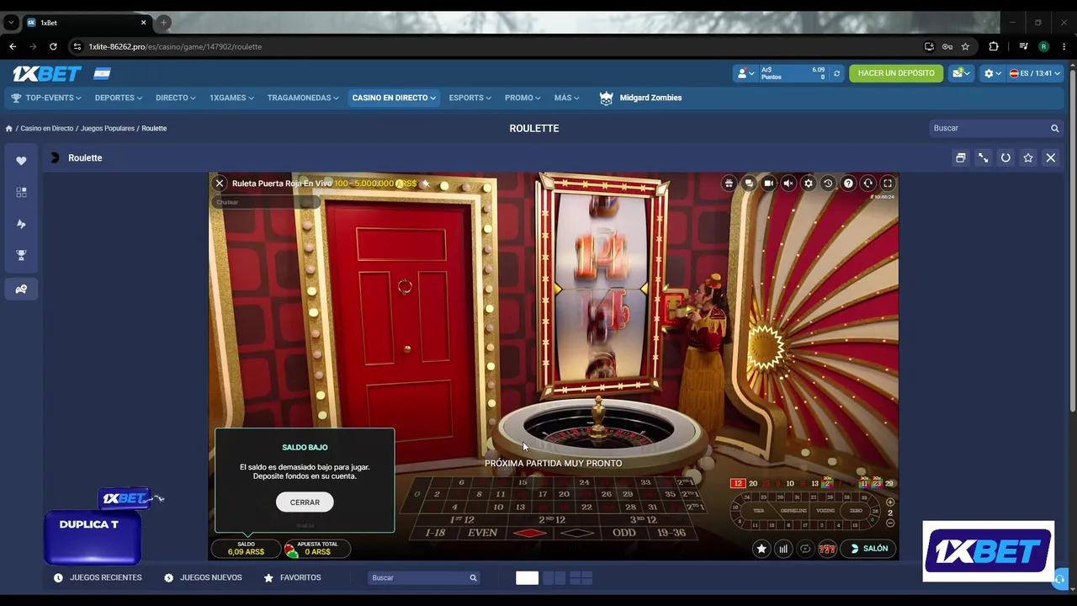Open the ESPORTS menu
This screenshot has width=1077, height=606.
pyautogui.click(x=470, y=98)
